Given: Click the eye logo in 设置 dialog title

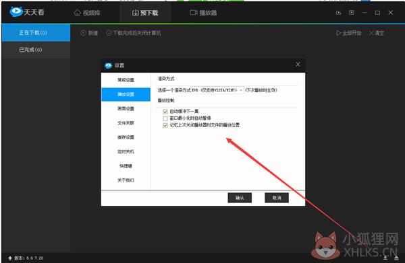Looking at the screenshot, I should point(108,65).
